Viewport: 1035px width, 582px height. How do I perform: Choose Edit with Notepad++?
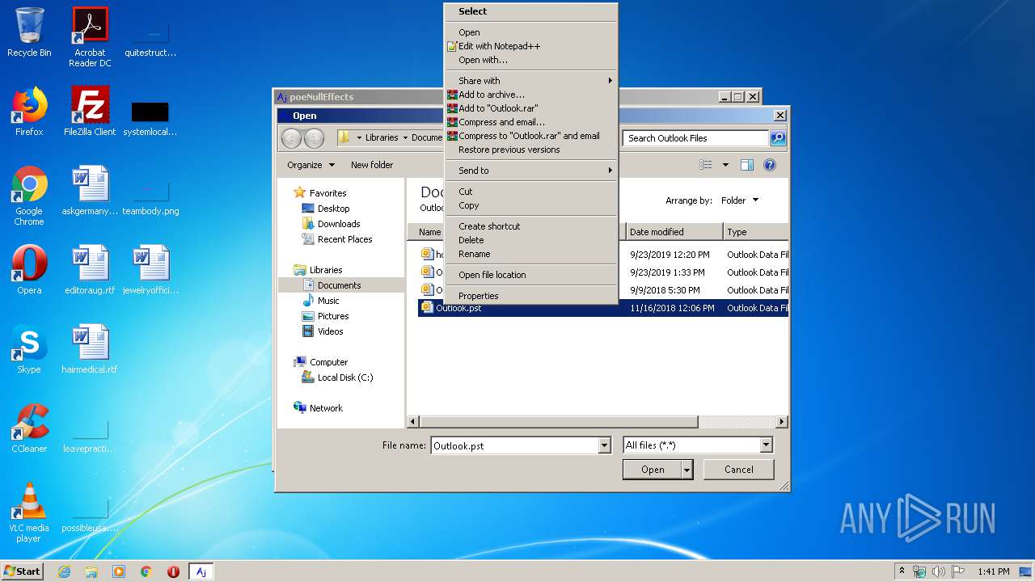(531, 46)
